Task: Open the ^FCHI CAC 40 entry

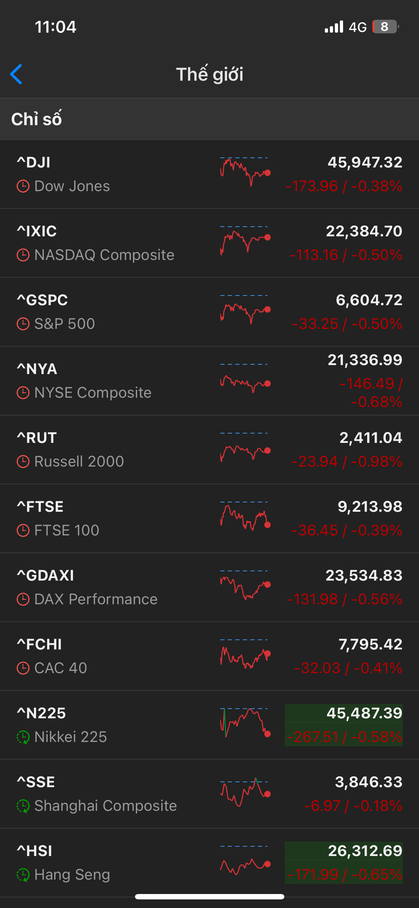Action: [107, 656]
